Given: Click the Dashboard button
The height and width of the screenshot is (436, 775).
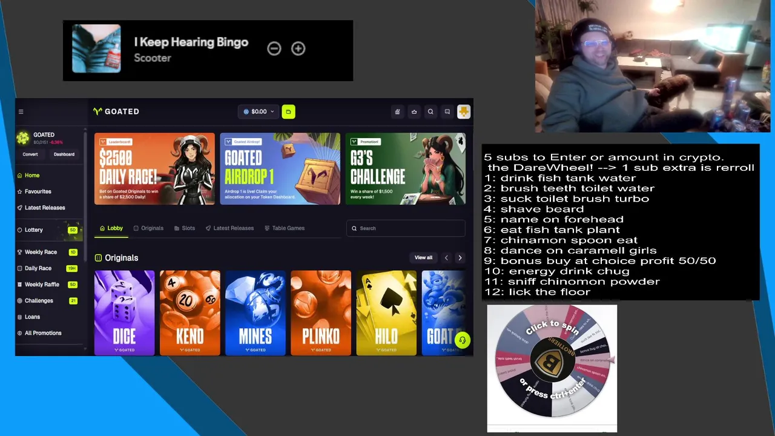Looking at the screenshot, I should coord(64,154).
